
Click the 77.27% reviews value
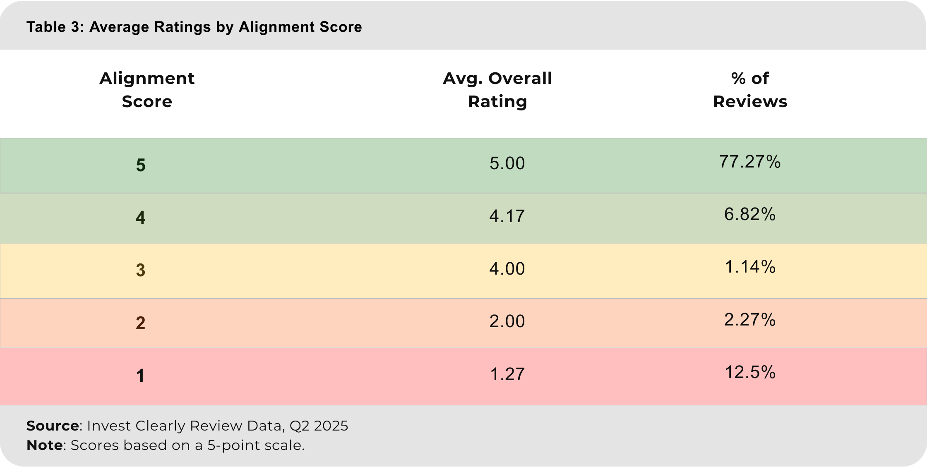click(750, 162)
